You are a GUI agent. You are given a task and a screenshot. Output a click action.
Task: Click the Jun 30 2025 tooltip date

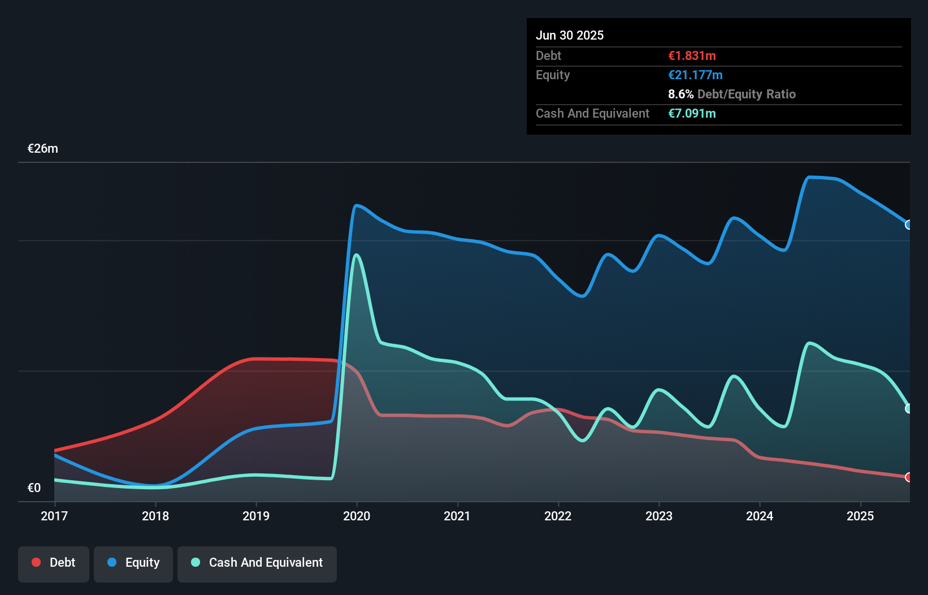[570, 35]
